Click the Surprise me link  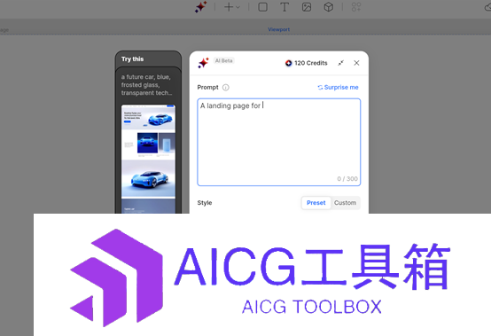[338, 88]
